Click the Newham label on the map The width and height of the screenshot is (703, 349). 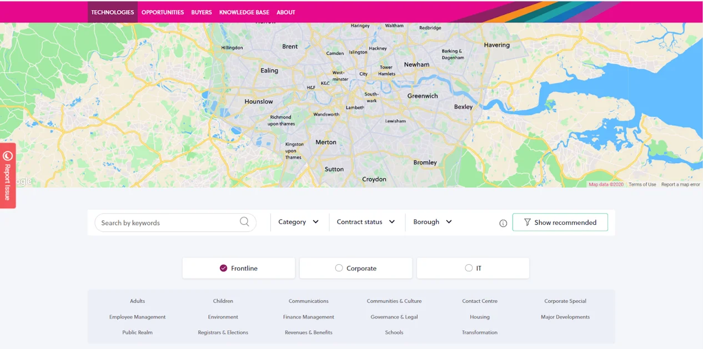pyautogui.click(x=416, y=64)
